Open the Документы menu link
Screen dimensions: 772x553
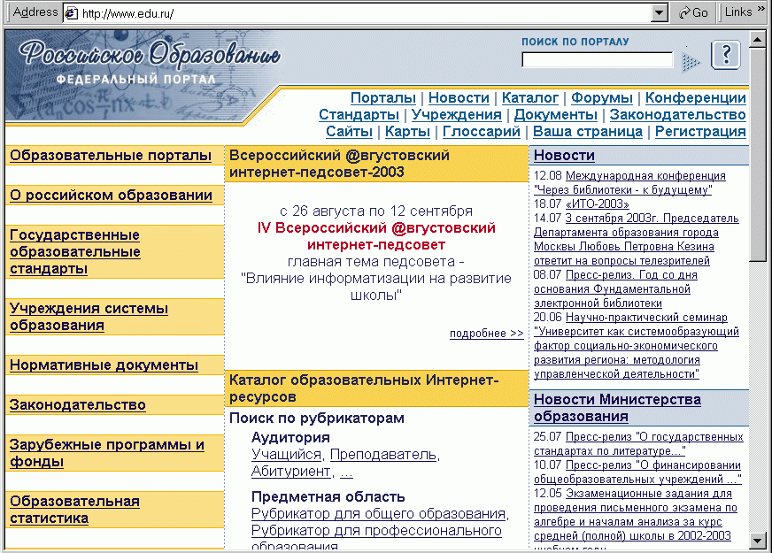[555, 115]
